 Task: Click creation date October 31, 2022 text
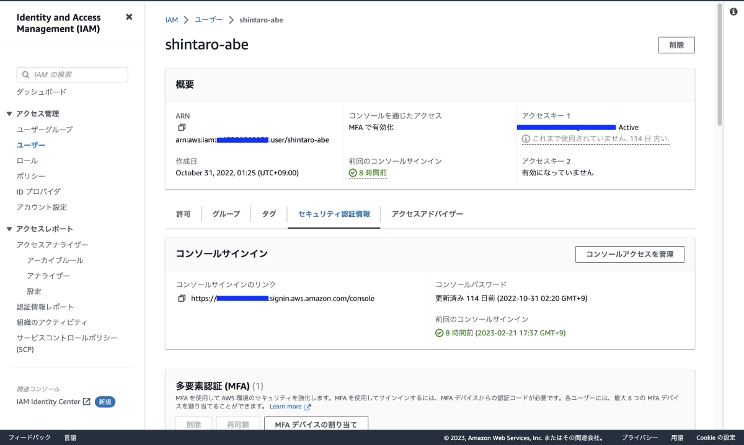click(x=237, y=173)
